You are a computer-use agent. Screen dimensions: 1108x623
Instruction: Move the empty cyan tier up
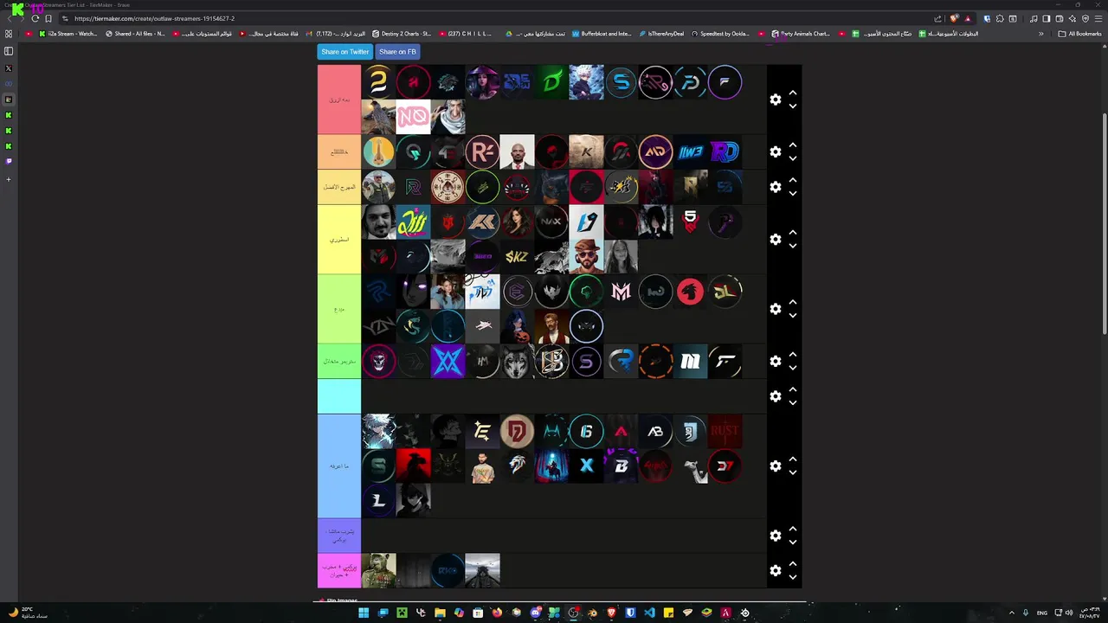coord(793,389)
